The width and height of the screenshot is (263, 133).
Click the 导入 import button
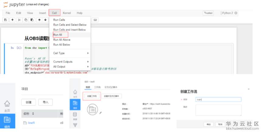[45, 102]
